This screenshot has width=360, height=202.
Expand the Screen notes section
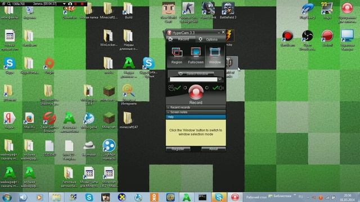(x=196, y=112)
